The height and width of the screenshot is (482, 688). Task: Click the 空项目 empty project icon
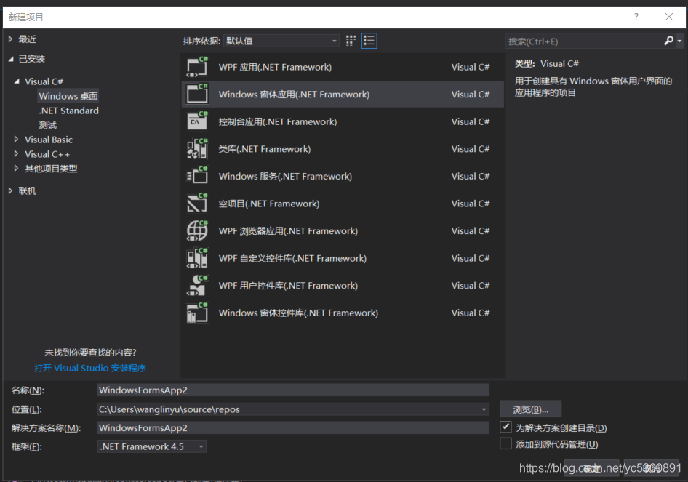click(197, 203)
